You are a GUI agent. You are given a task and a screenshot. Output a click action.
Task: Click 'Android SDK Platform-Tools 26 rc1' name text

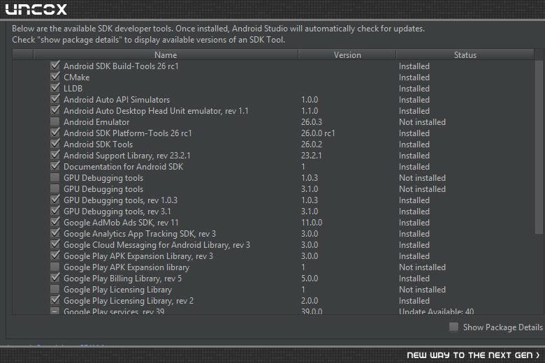point(128,133)
